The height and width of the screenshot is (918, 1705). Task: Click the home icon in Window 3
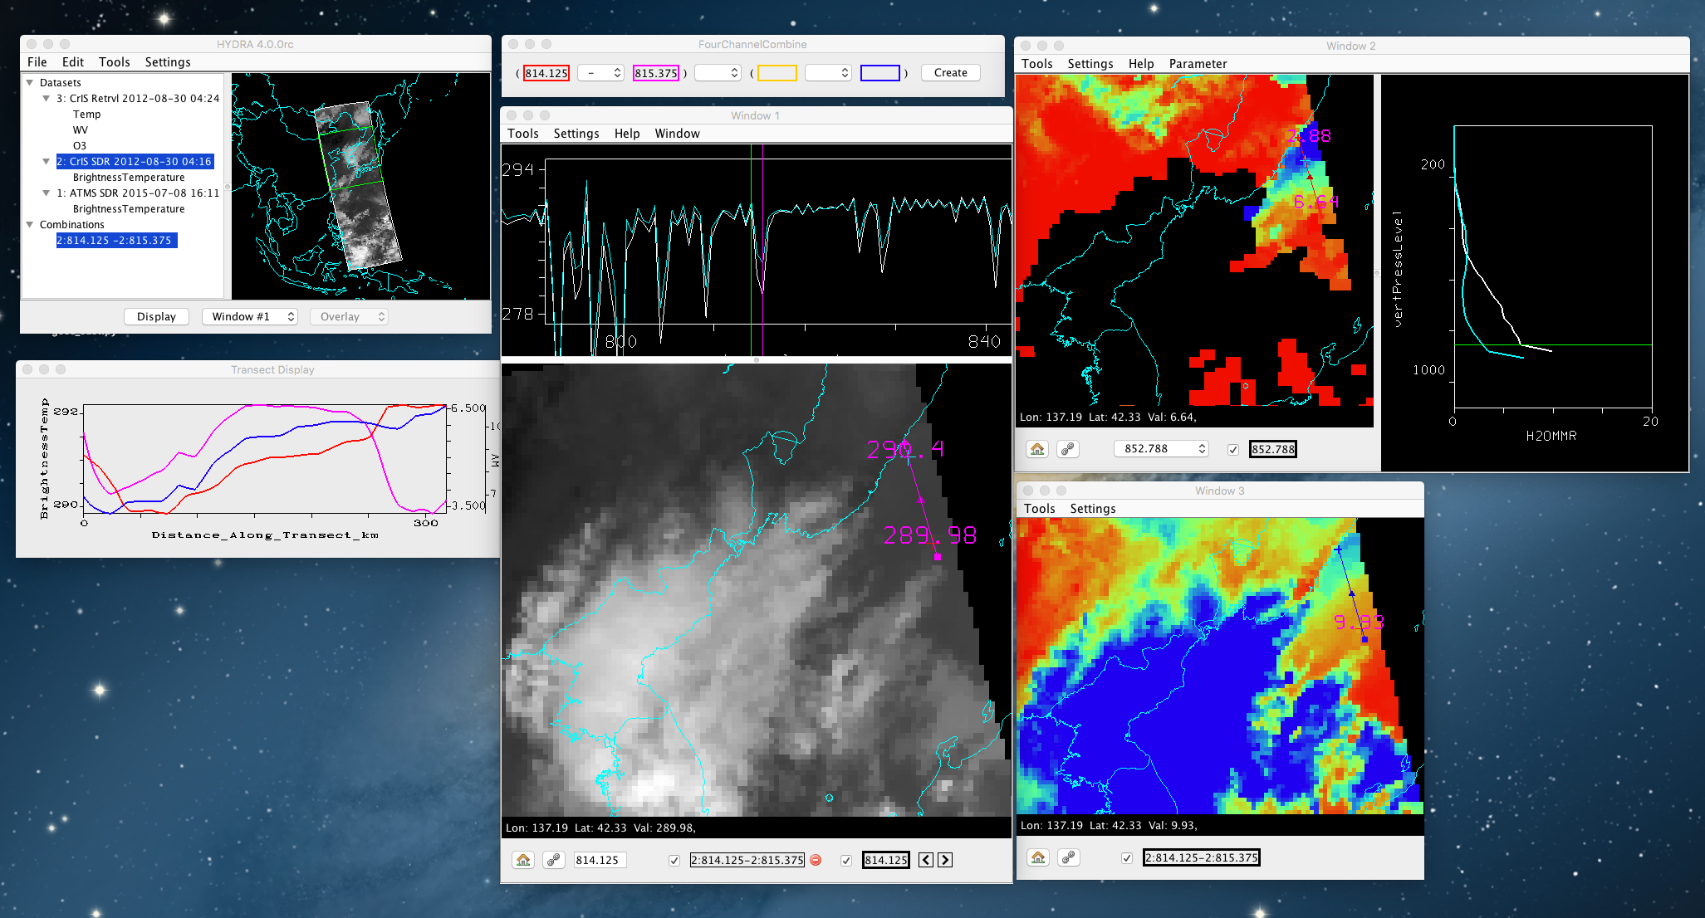pos(1038,857)
